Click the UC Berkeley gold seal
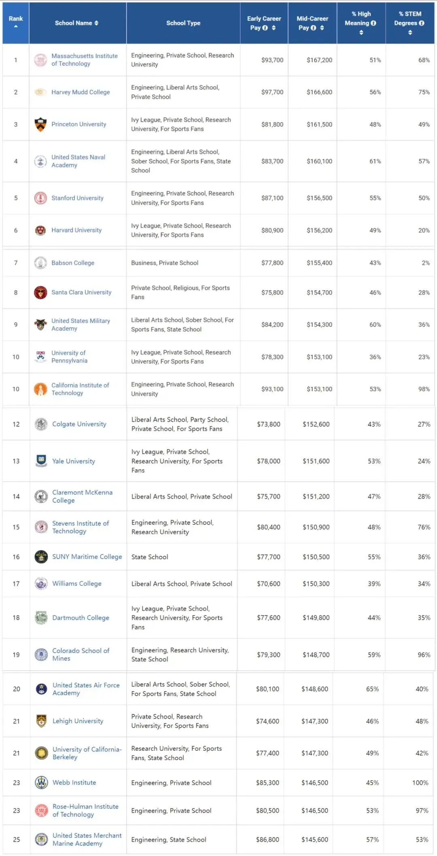Screen dimensions: 437x856 [41, 753]
